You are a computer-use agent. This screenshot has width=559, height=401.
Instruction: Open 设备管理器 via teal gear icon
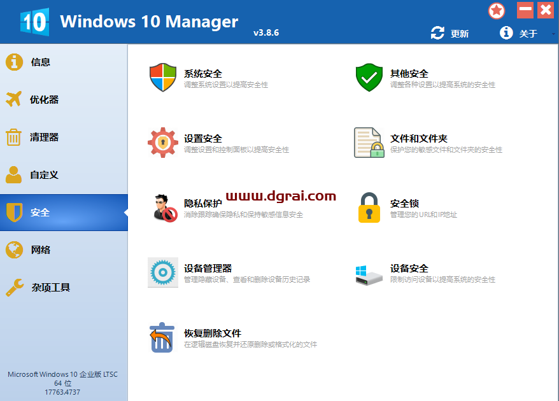click(x=163, y=272)
